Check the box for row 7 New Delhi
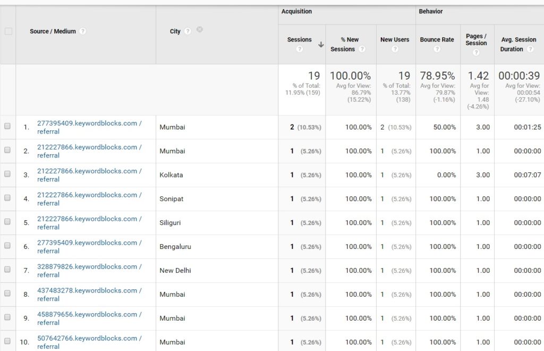This screenshot has height=351, width=544. 7,270
